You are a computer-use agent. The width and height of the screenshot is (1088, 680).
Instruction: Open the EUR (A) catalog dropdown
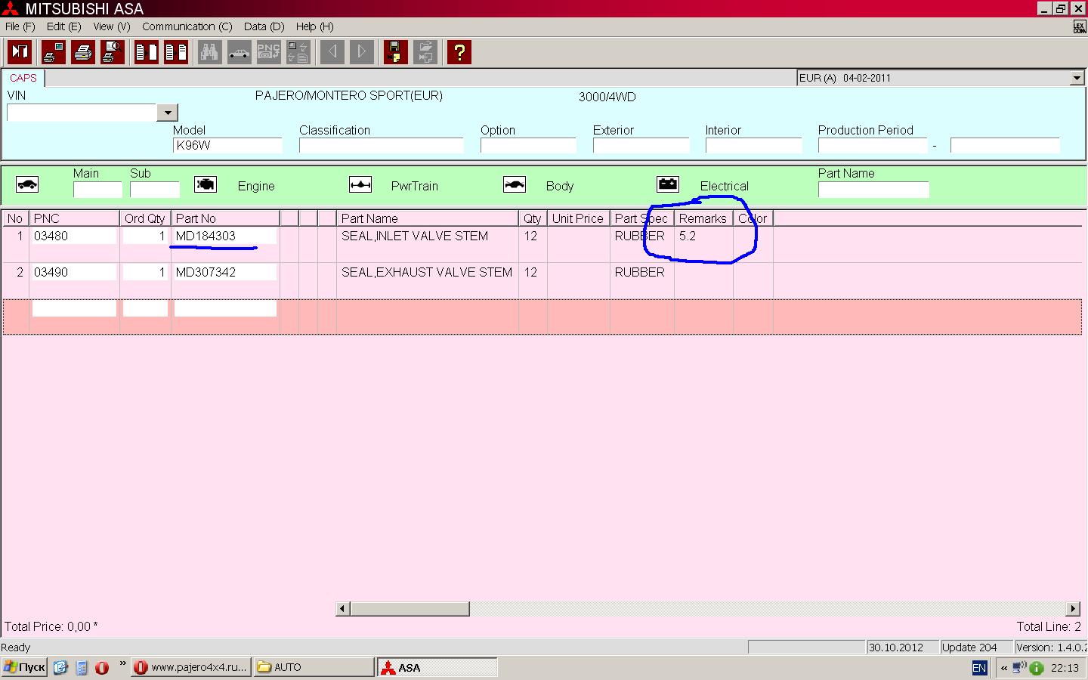pos(1077,78)
